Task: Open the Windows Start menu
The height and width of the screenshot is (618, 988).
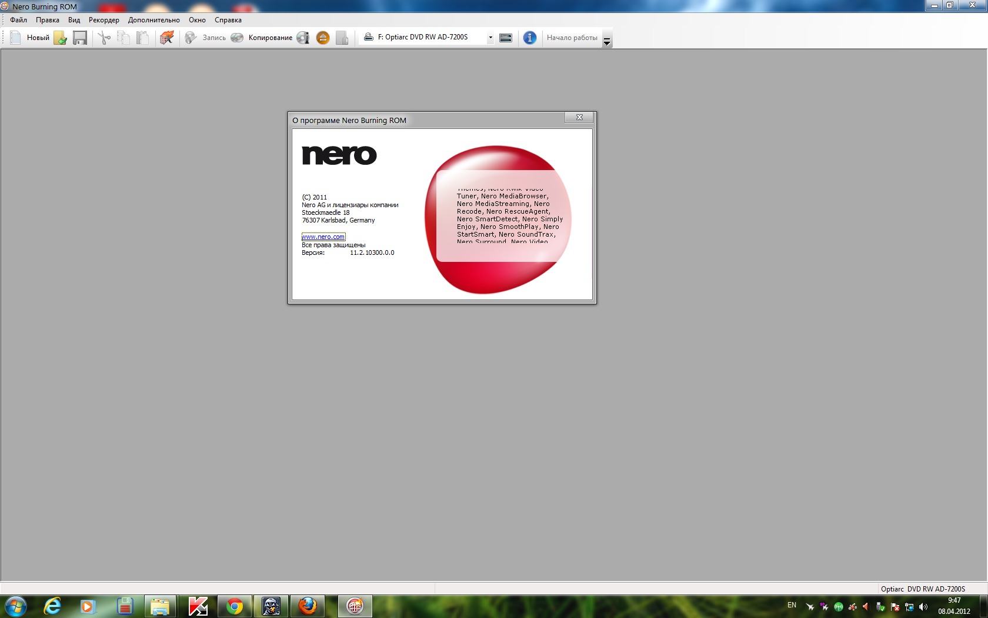Action: (15, 606)
